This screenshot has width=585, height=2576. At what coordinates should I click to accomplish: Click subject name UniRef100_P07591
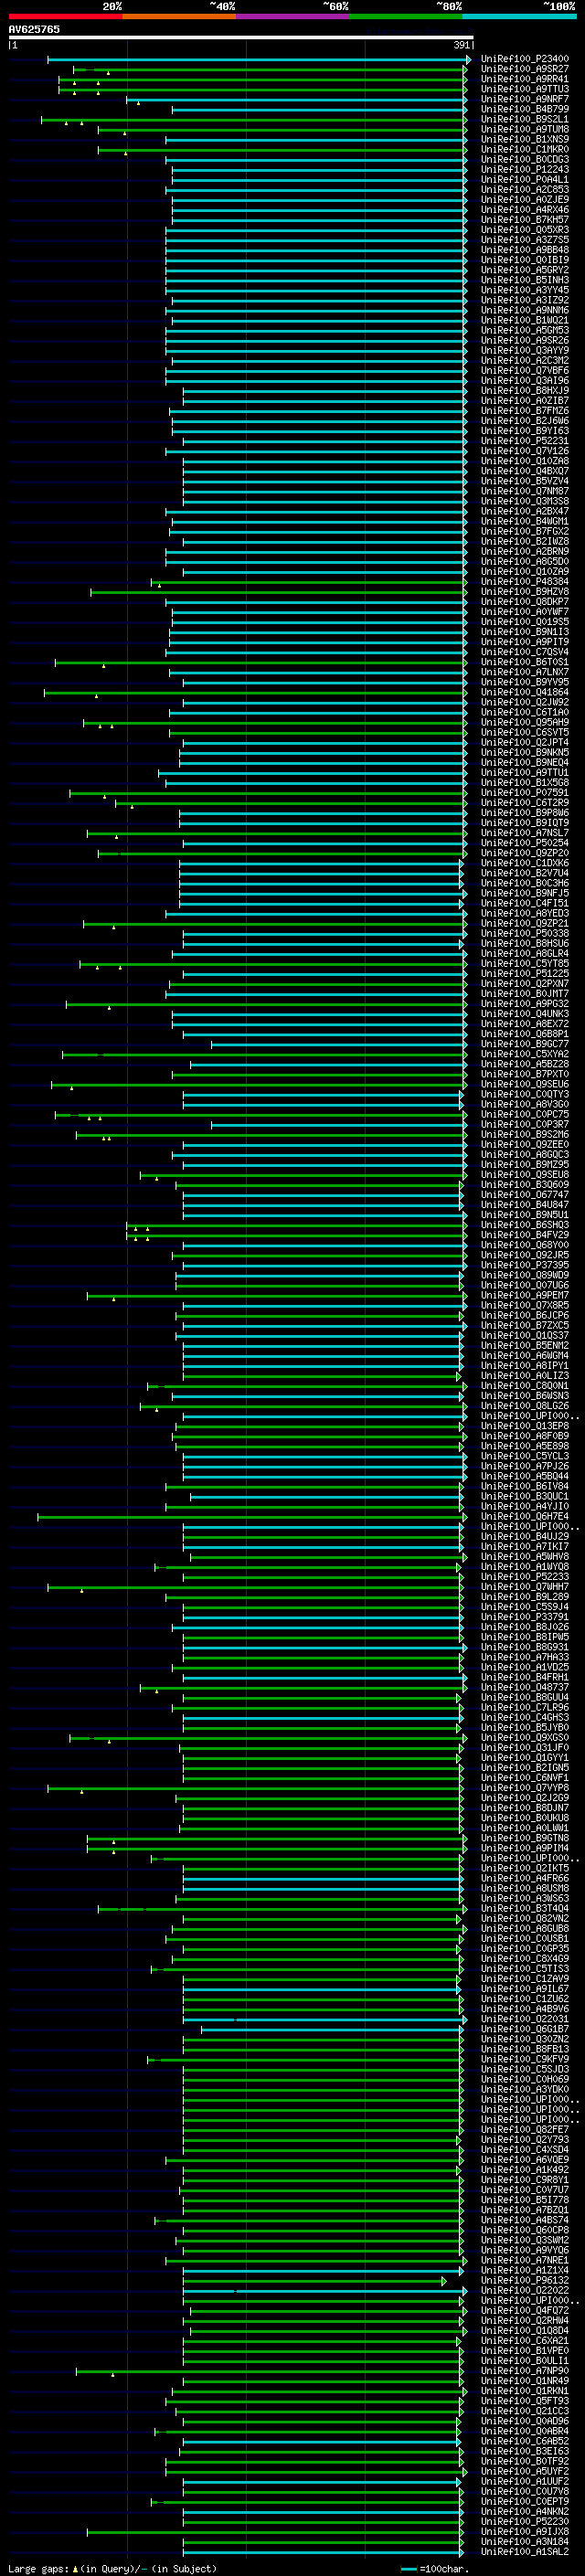click(x=524, y=793)
